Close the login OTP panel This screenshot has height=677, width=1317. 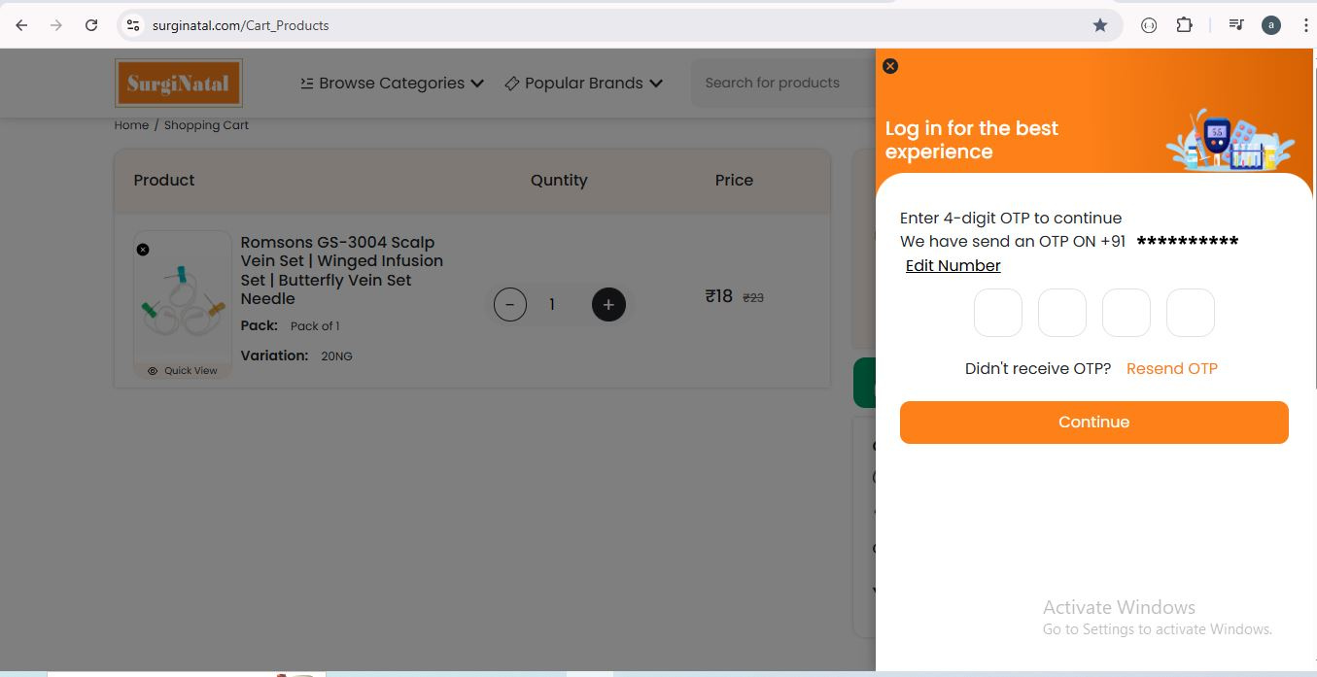coord(890,66)
